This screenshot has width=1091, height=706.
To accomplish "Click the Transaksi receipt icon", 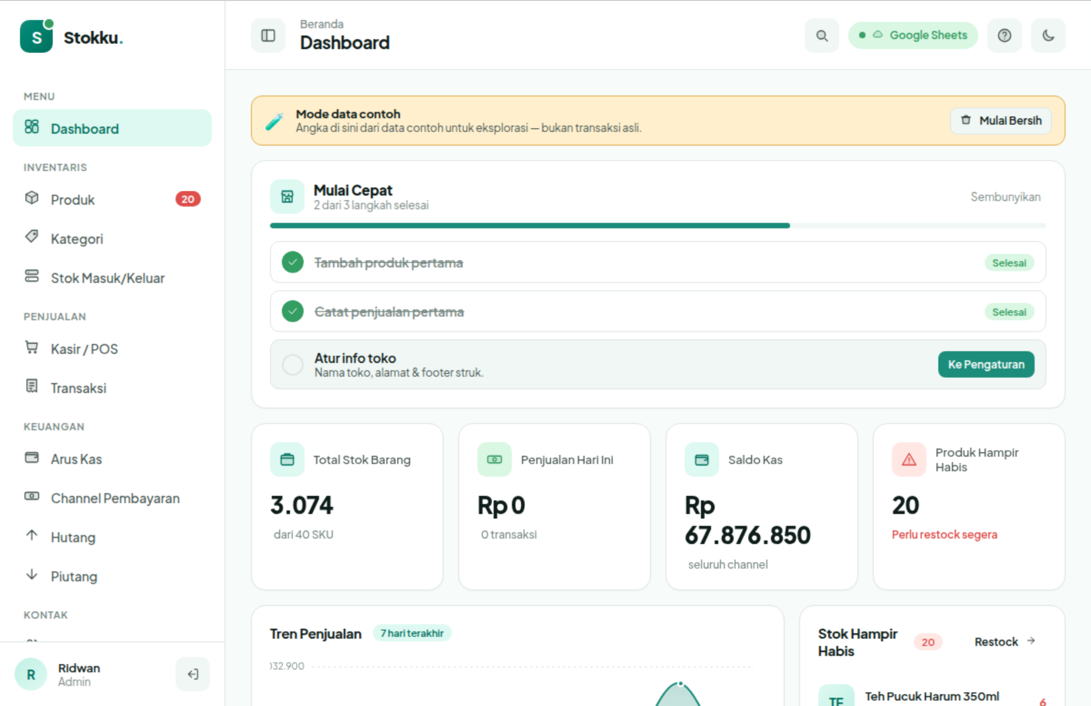I will (x=32, y=386).
